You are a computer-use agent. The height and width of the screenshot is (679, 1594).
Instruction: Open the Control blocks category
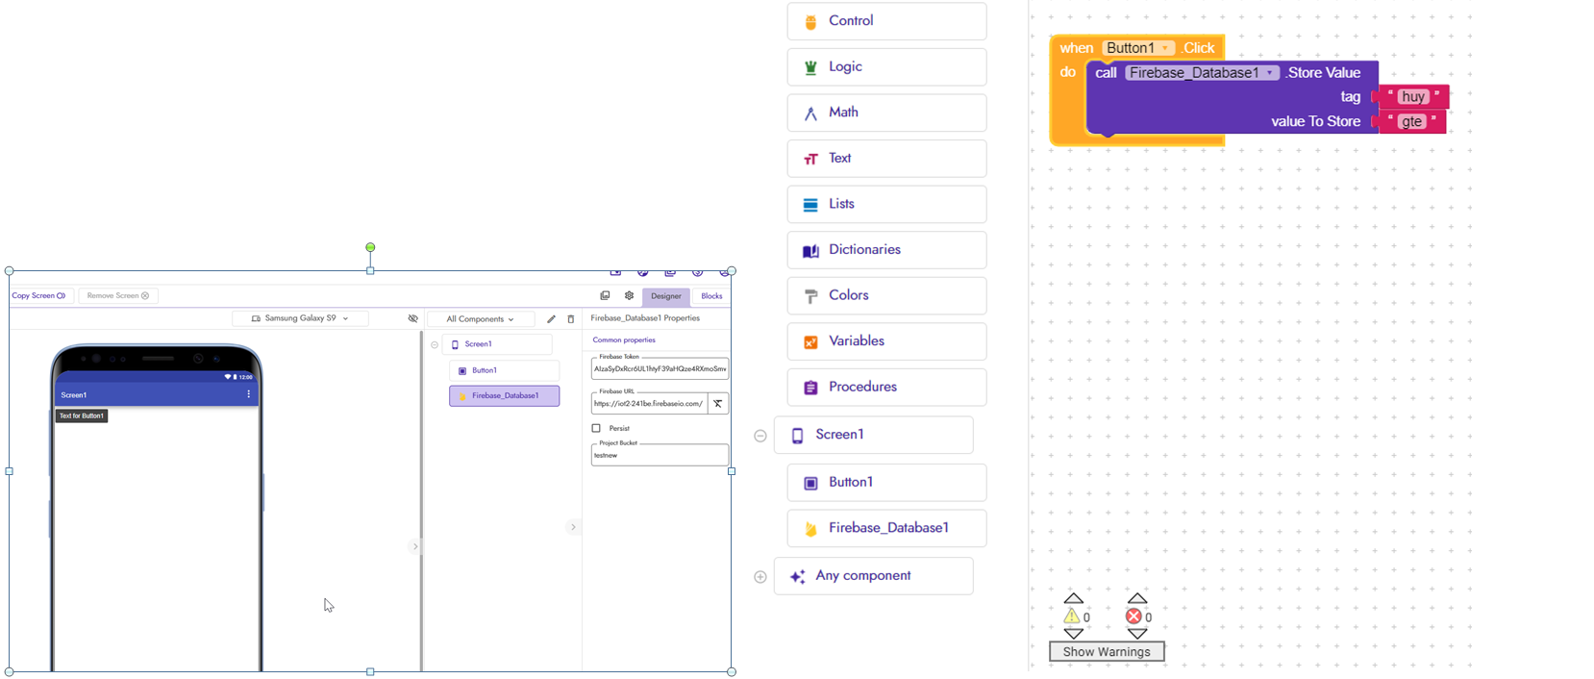pyautogui.click(x=885, y=21)
